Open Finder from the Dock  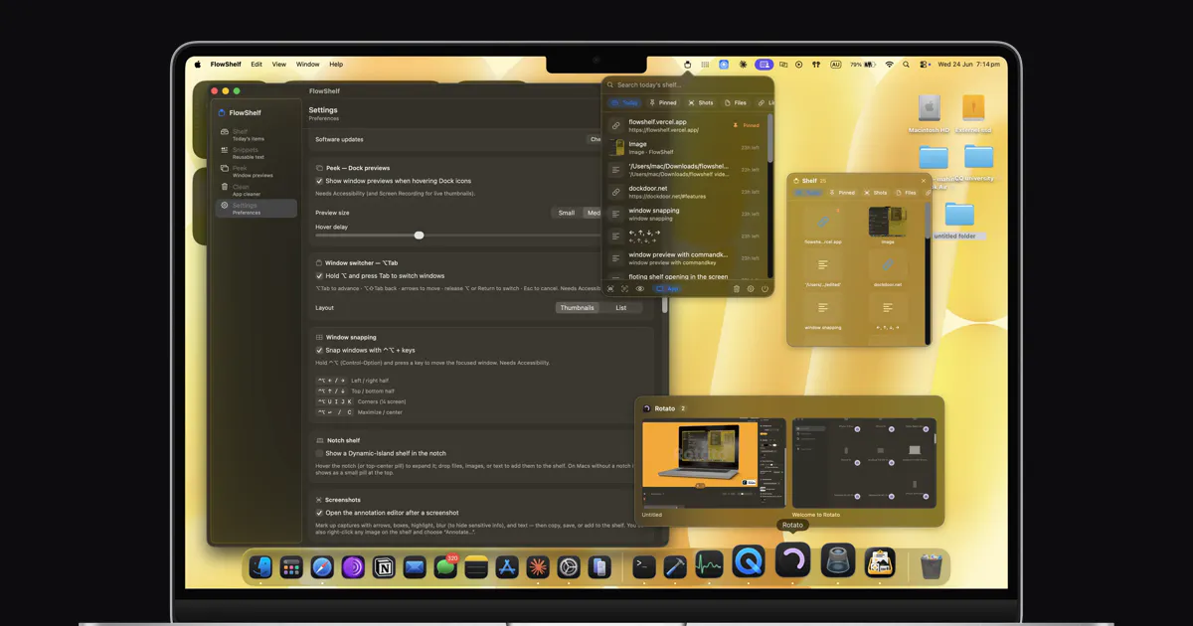(260, 566)
